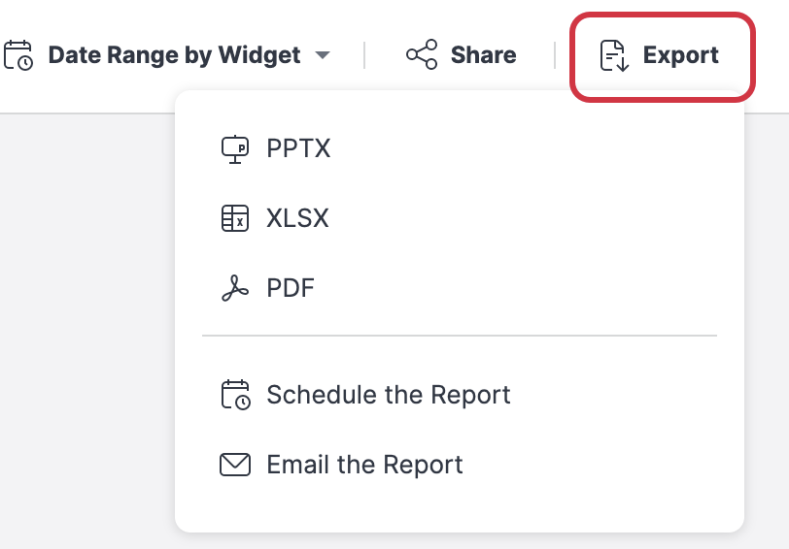The image size is (789, 549).
Task: Click the vertical separator between Share and Export
Action: [x=555, y=55]
